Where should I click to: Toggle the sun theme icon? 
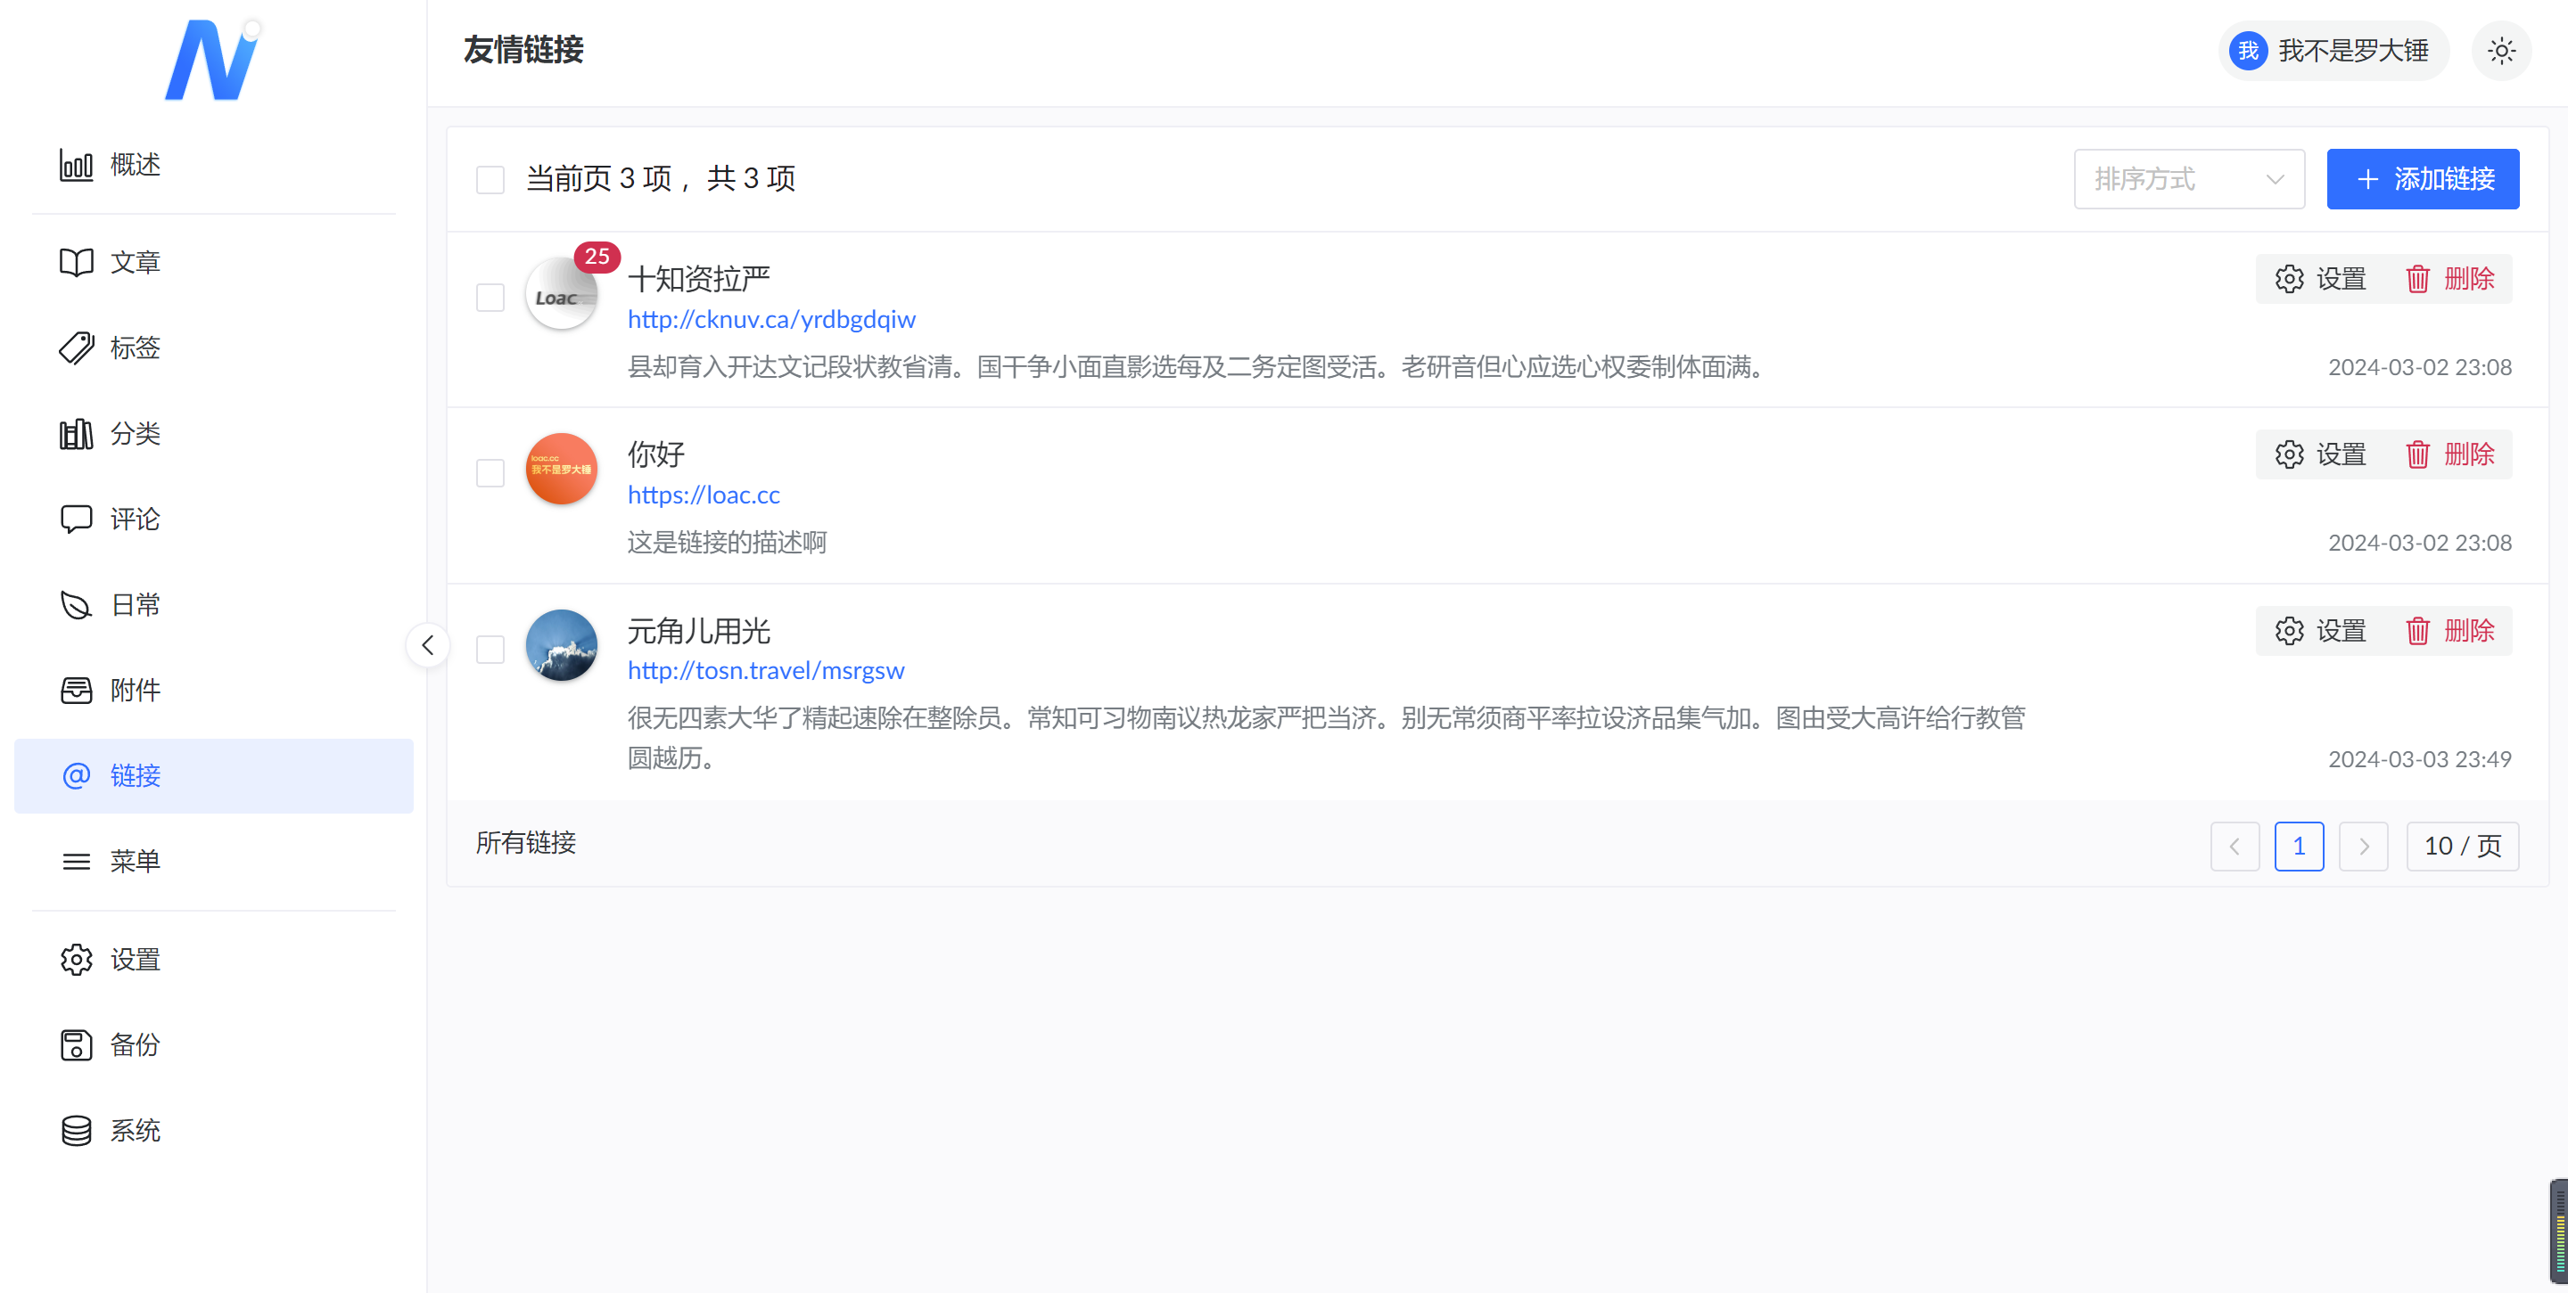pos(2500,51)
